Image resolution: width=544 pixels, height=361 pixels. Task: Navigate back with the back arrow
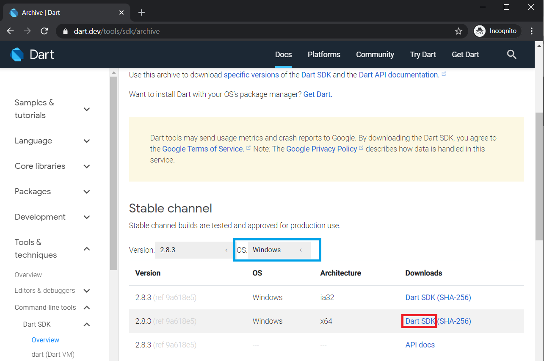[10, 30]
